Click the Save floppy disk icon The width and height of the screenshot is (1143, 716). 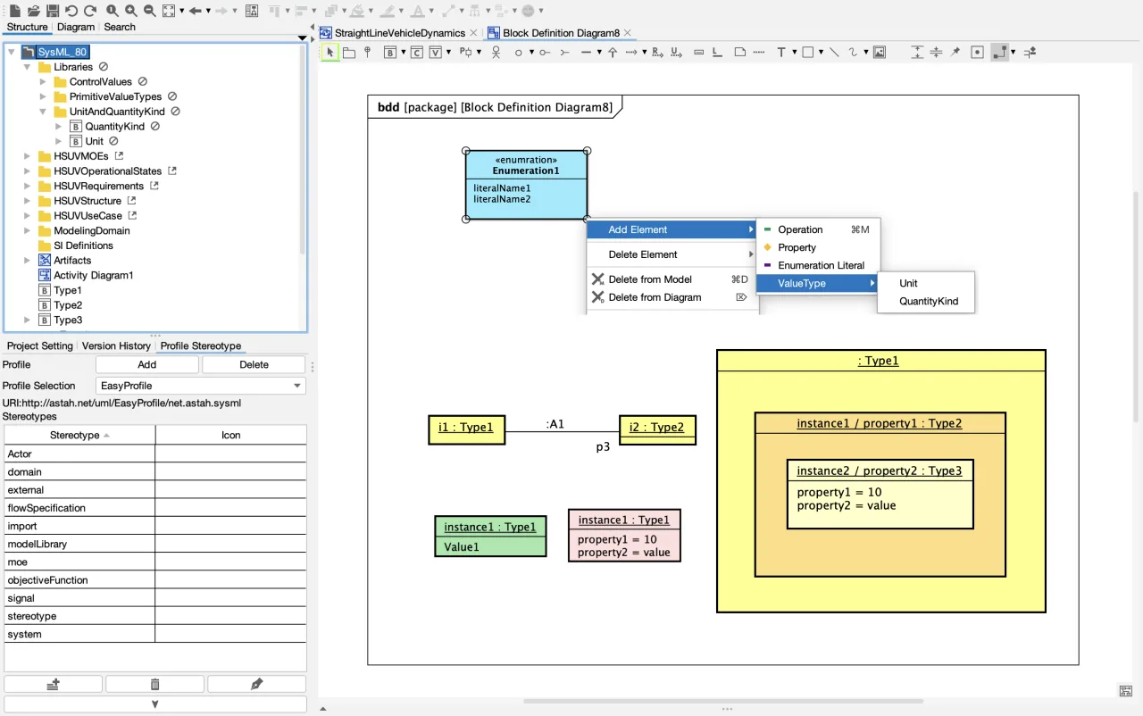[x=53, y=11]
